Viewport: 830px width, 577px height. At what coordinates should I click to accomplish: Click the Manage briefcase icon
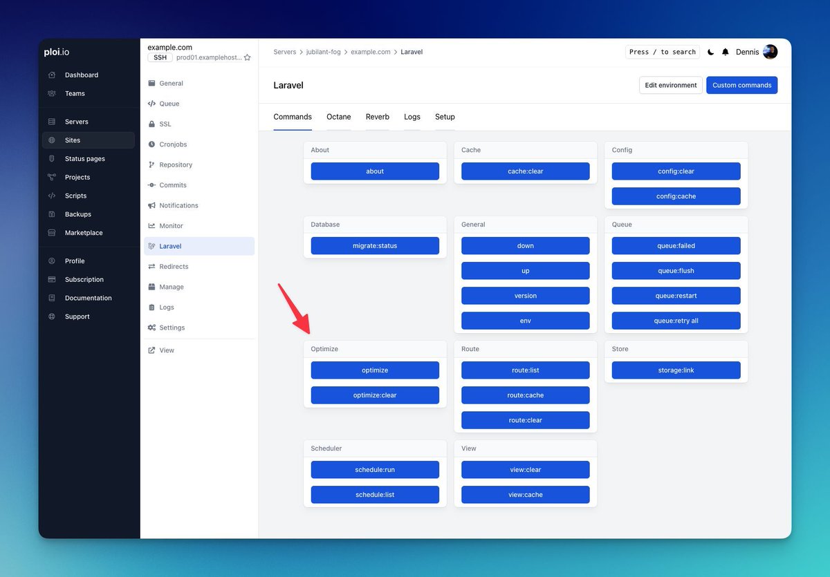click(x=152, y=287)
